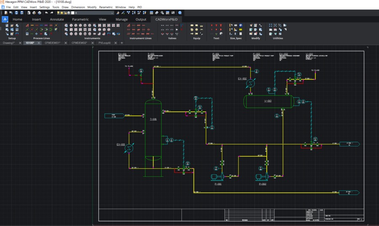The image size is (379, 226).
Task: Click the white layer color swatch
Action: (x=72, y=13)
